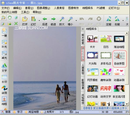
Task: Select the 涂鸦 doodle tool
Action: tap(4, 90)
